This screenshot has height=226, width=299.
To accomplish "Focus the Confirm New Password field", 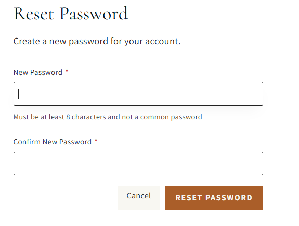I will click(x=138, y=164).
